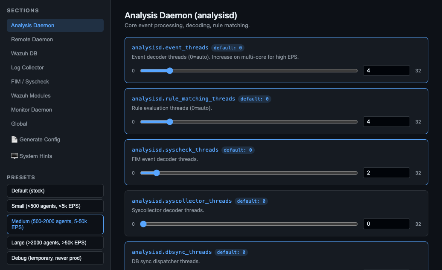Switch to the FIM / Syscheck section
The height and width of the screenshot is (270, 442).
click(x=55, y=82)
